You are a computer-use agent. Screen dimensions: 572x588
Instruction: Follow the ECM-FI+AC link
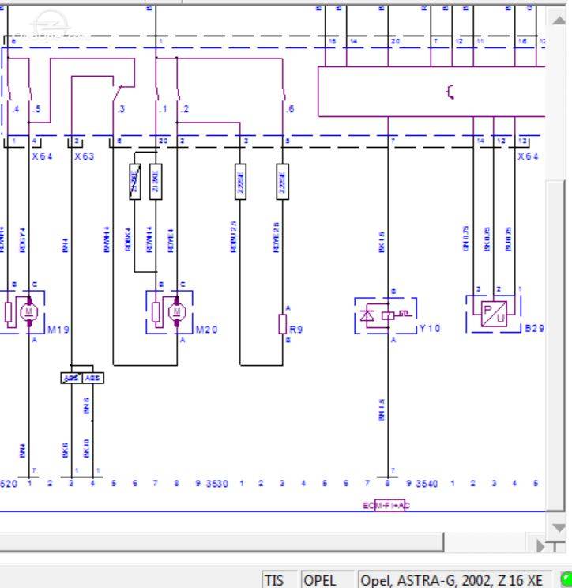click(386, 506)
